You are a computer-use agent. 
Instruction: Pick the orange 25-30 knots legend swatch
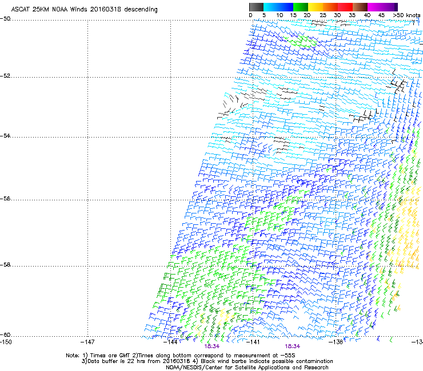click(x=330, y=7)
